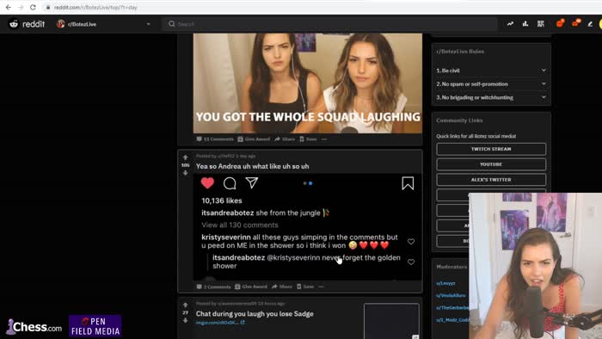Open the TWITCH STREAM community link
The width and height of the screenshot is (602, 339).
tap(491, 149)
